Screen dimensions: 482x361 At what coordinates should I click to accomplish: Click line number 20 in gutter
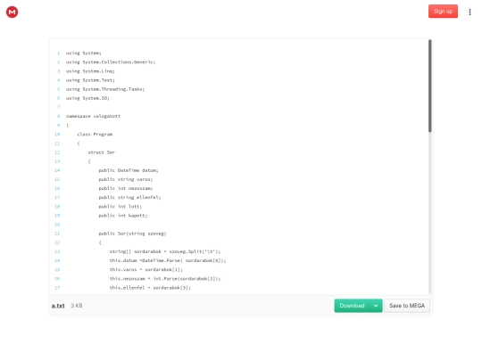tap(57, 225)
